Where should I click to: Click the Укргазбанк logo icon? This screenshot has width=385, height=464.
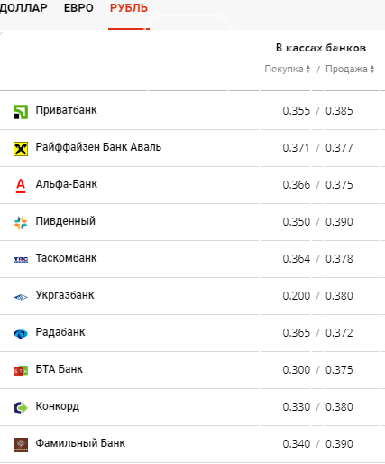[x=21, y=297]
